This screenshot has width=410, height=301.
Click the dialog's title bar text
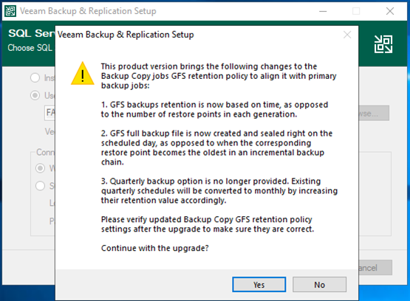pos(126,35)
